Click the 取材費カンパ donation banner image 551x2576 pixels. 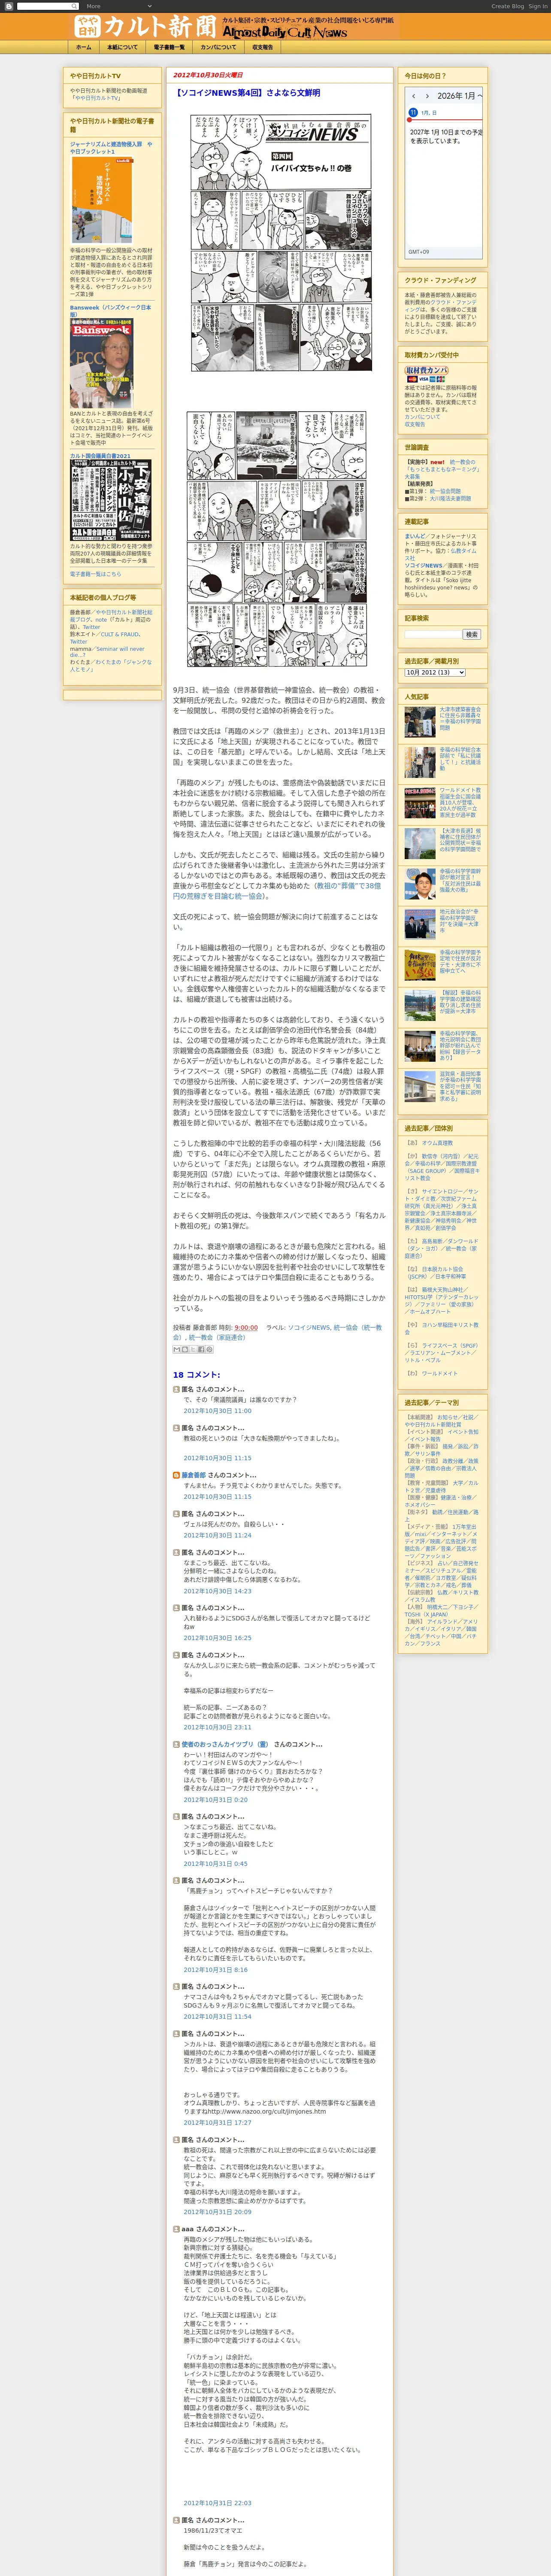426,374
